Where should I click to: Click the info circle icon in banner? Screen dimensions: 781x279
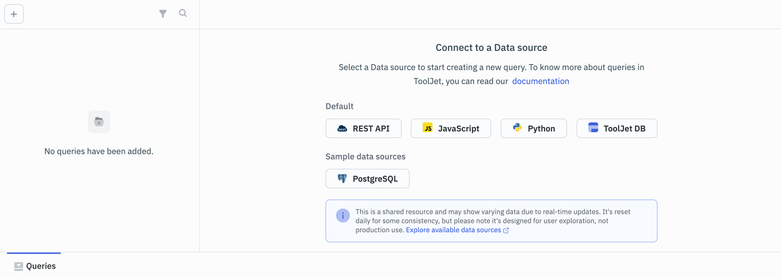[343, 216]
